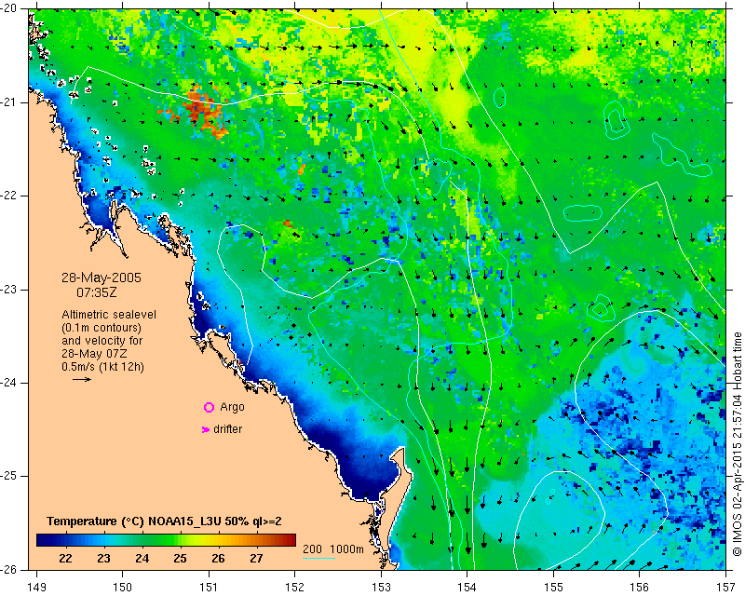
Task: Click the color bar value "27"
Action: point(256,558)
